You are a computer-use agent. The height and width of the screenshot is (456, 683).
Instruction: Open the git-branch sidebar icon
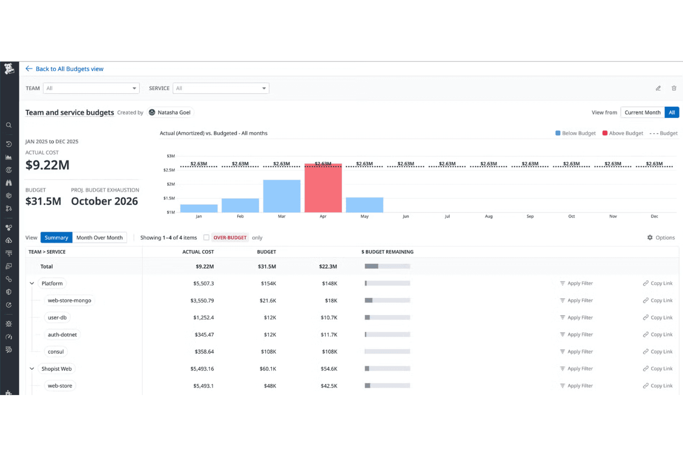pos(9,208)
